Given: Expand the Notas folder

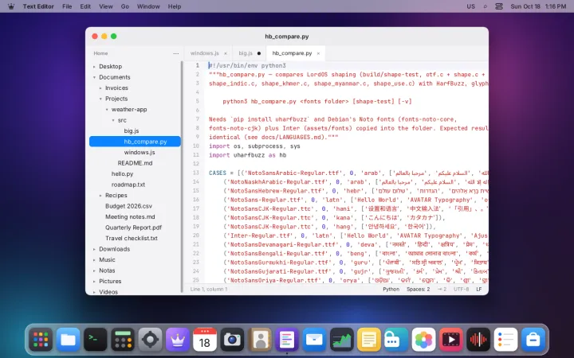Looking at the screenshot, I should [94, 270].
